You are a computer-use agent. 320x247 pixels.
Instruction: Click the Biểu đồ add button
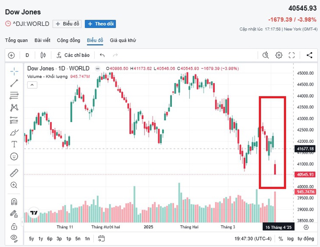pos(67,24)
